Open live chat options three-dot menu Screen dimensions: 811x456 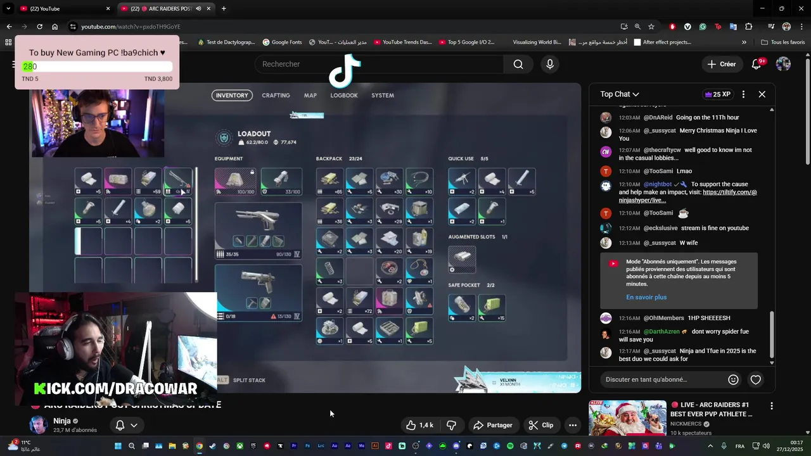pos(743,94)
